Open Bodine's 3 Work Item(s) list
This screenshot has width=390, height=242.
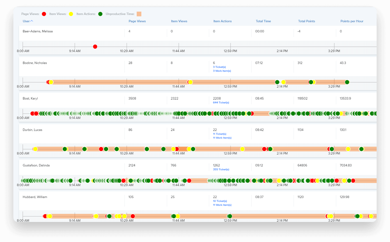(222, 71)
